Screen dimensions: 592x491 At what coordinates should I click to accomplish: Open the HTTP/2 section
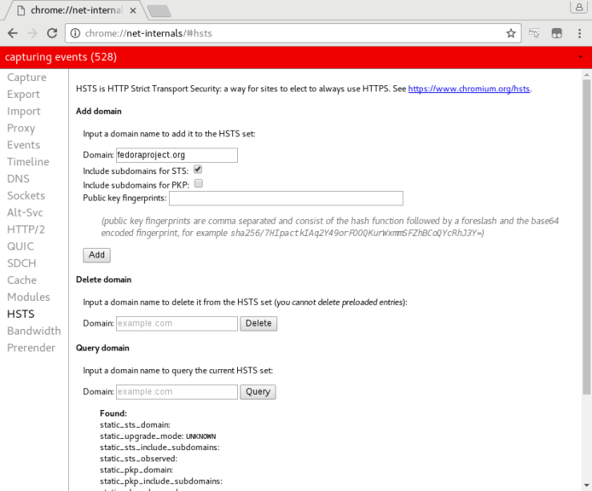click(26, 229)
